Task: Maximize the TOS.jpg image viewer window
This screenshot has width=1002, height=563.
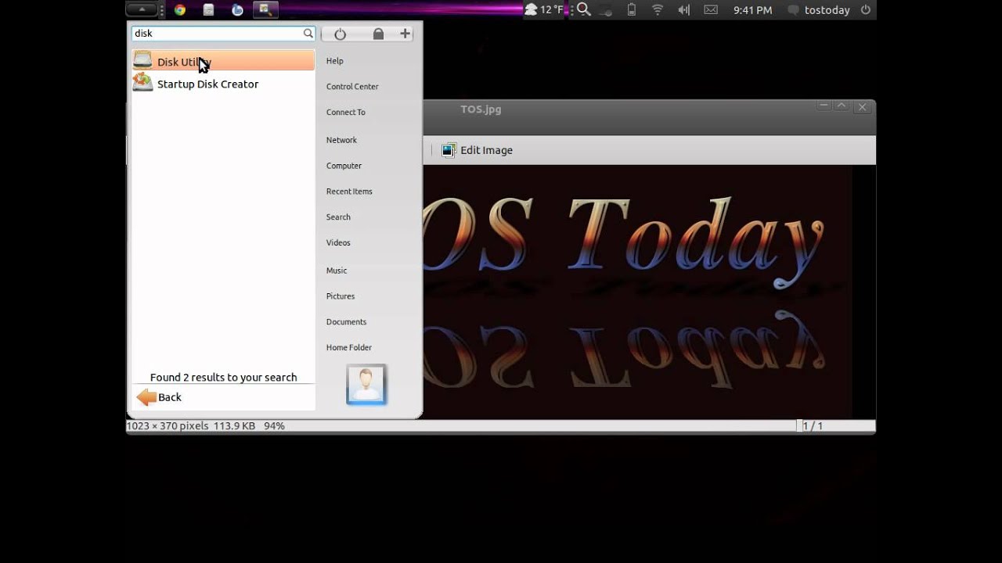Action: pyautogui.click(x=842, y=106)
